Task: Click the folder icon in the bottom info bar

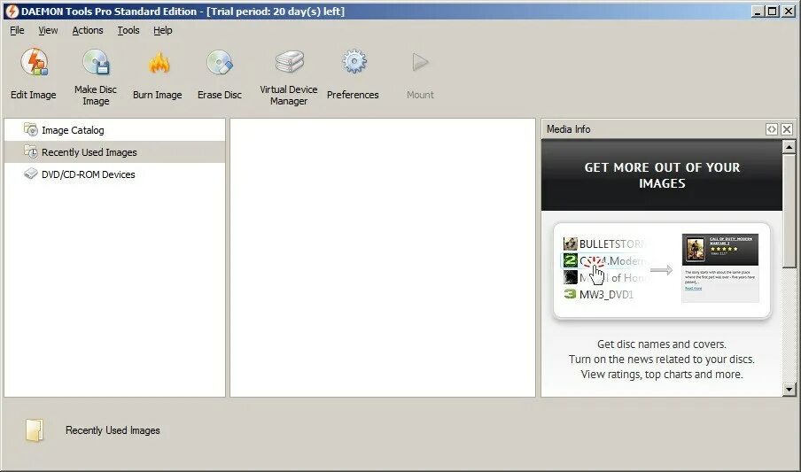Action: pos(35,430)
